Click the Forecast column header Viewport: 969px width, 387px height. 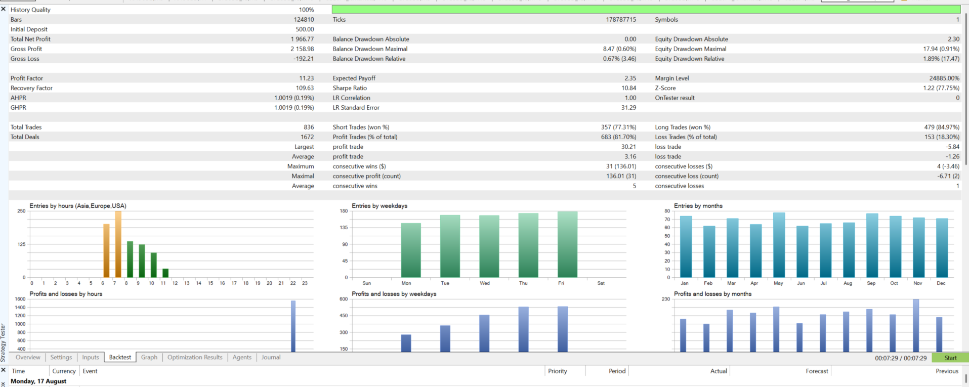pyautogui.click(x=817, y=371)
